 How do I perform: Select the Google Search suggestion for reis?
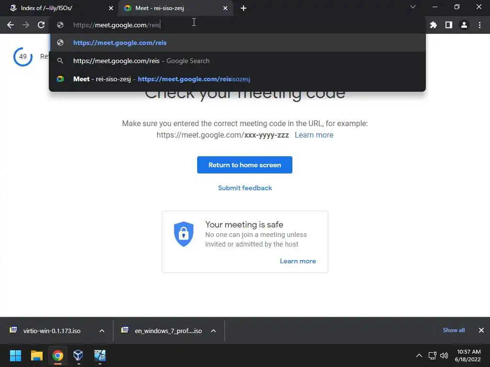237,61
